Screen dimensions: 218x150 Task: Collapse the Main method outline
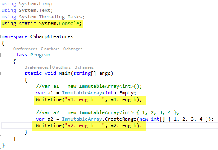0,73
